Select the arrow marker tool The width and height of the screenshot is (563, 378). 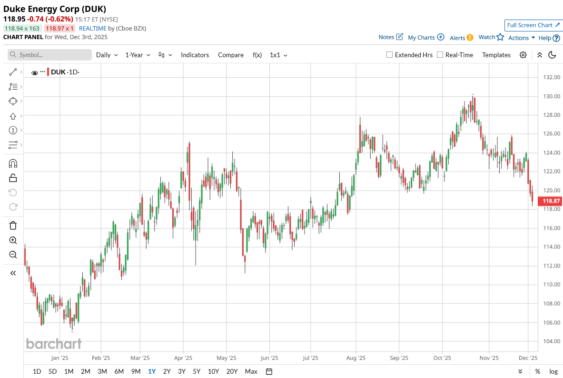click(13, 116)
